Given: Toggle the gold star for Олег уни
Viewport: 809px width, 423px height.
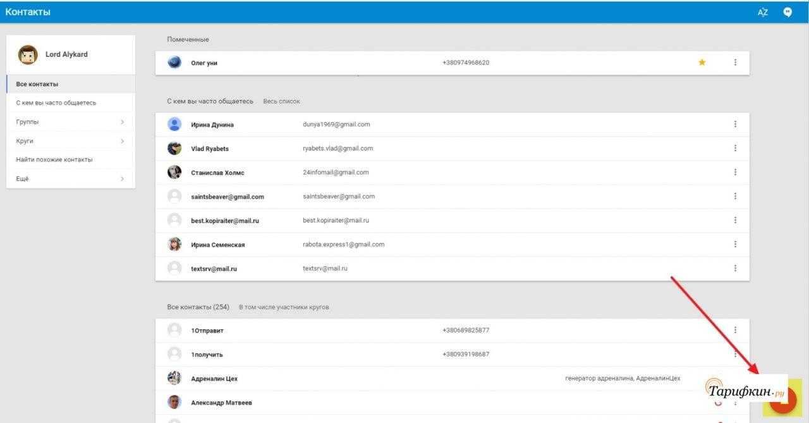Looking at the screenshot, I should pyautogui.click(x=702, y=63).
